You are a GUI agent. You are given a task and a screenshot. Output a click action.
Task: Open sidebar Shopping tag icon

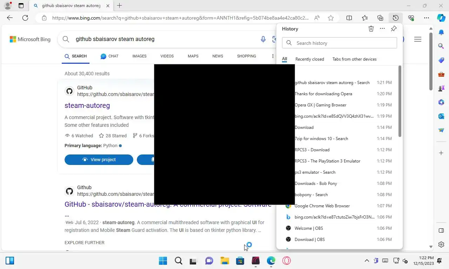441,60
